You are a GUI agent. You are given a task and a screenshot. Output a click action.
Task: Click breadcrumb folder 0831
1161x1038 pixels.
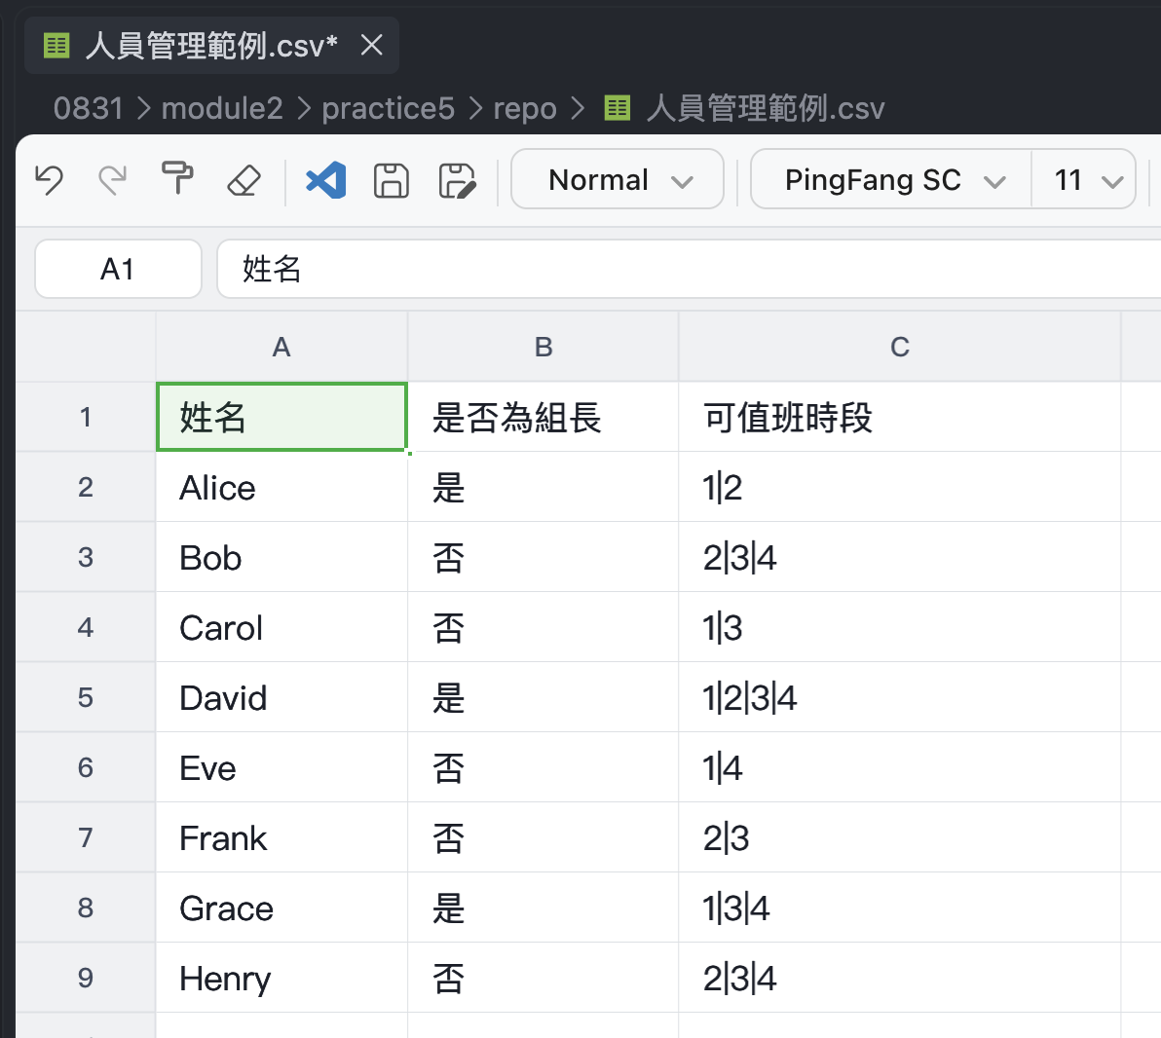click(x=88, y=109)
